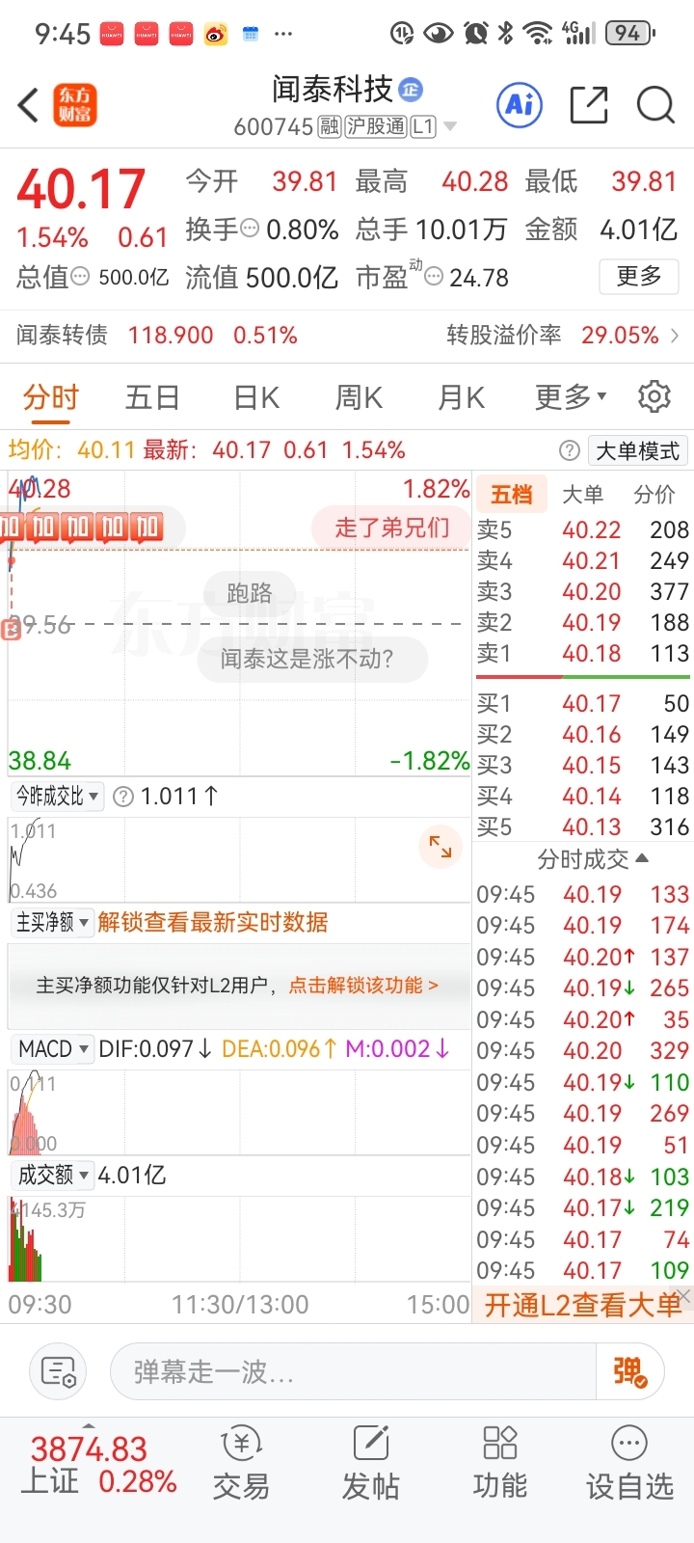Switch to 日K tab
Image resolution: width=694 pixels, height=1543 pixels.
point(256,396)
